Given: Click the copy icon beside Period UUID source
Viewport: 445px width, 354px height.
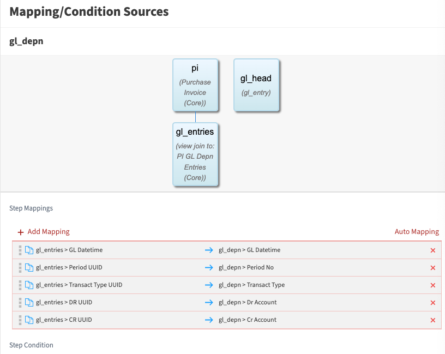Looking at the screenshot, I should pos(29,268).
